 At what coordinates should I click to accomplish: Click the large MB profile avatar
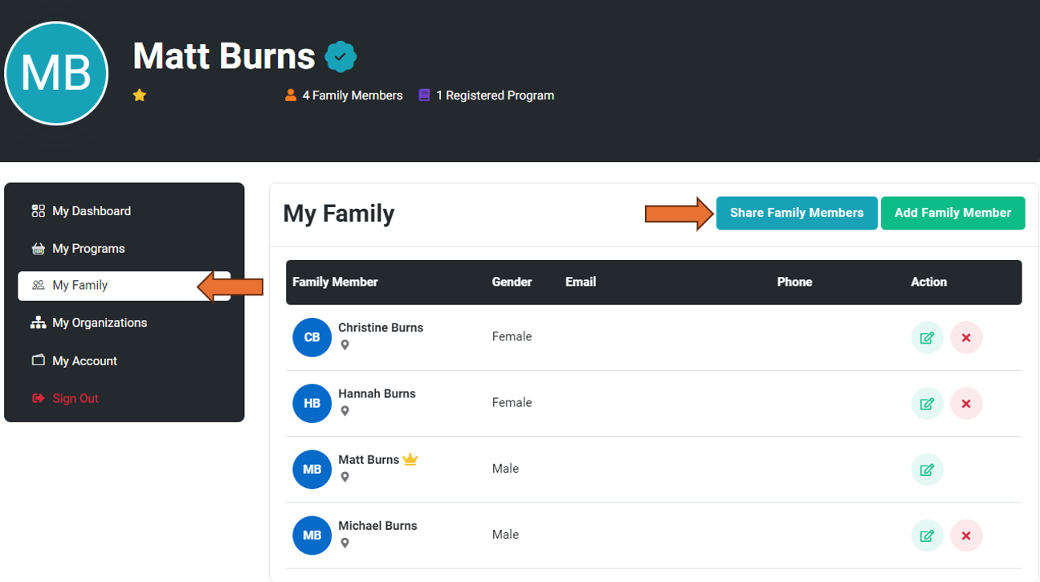56,73
